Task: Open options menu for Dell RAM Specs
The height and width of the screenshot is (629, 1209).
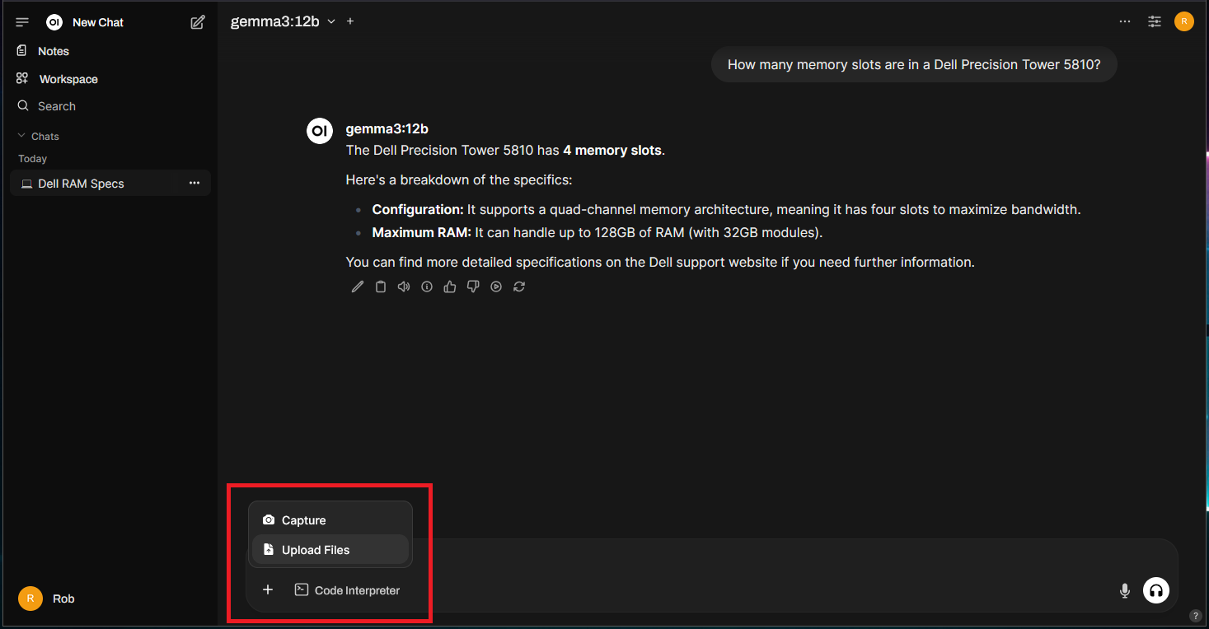Action: coord(194,184)
